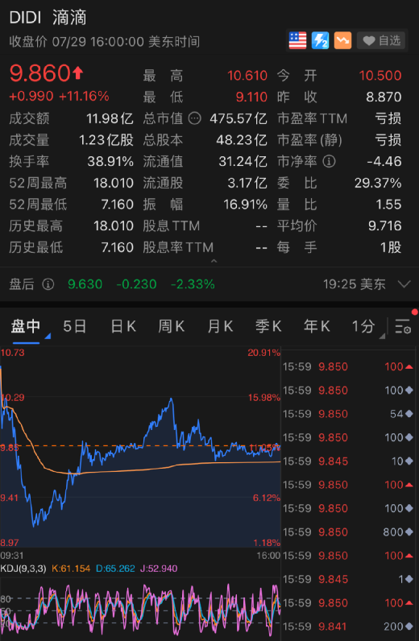
Task: Tap the 9.860 last price
Action: (40, 73)
